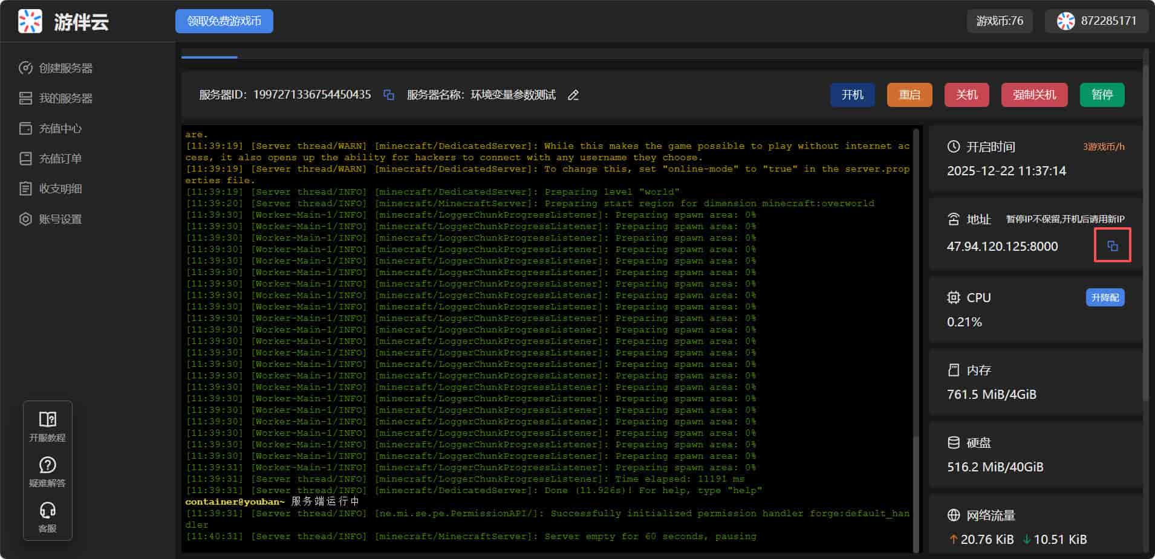
Task: Open 创建服务器 in the sidebar
Action: (x=65, y=68)
